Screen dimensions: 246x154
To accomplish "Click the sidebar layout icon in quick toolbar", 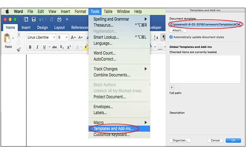I will tap(26, 19).
